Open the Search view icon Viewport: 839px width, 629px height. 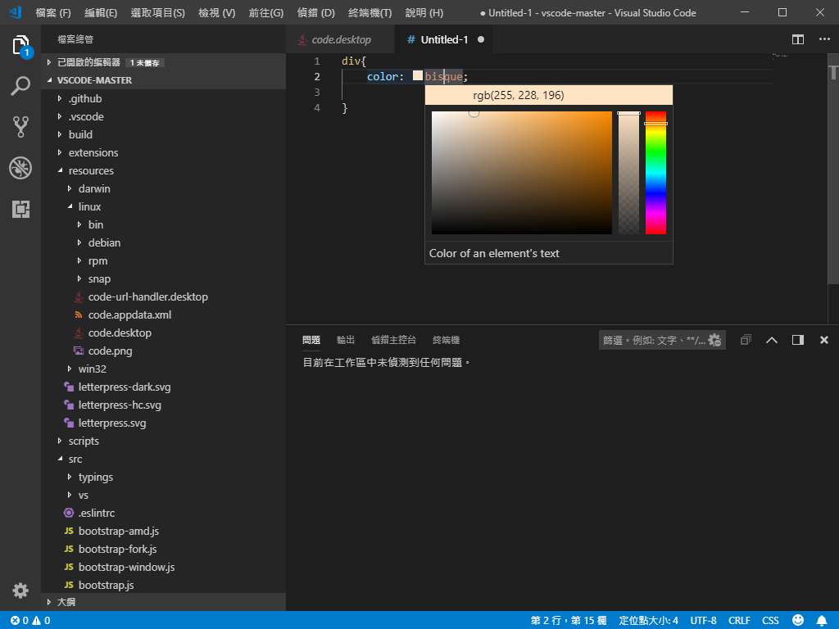(20, 86)
